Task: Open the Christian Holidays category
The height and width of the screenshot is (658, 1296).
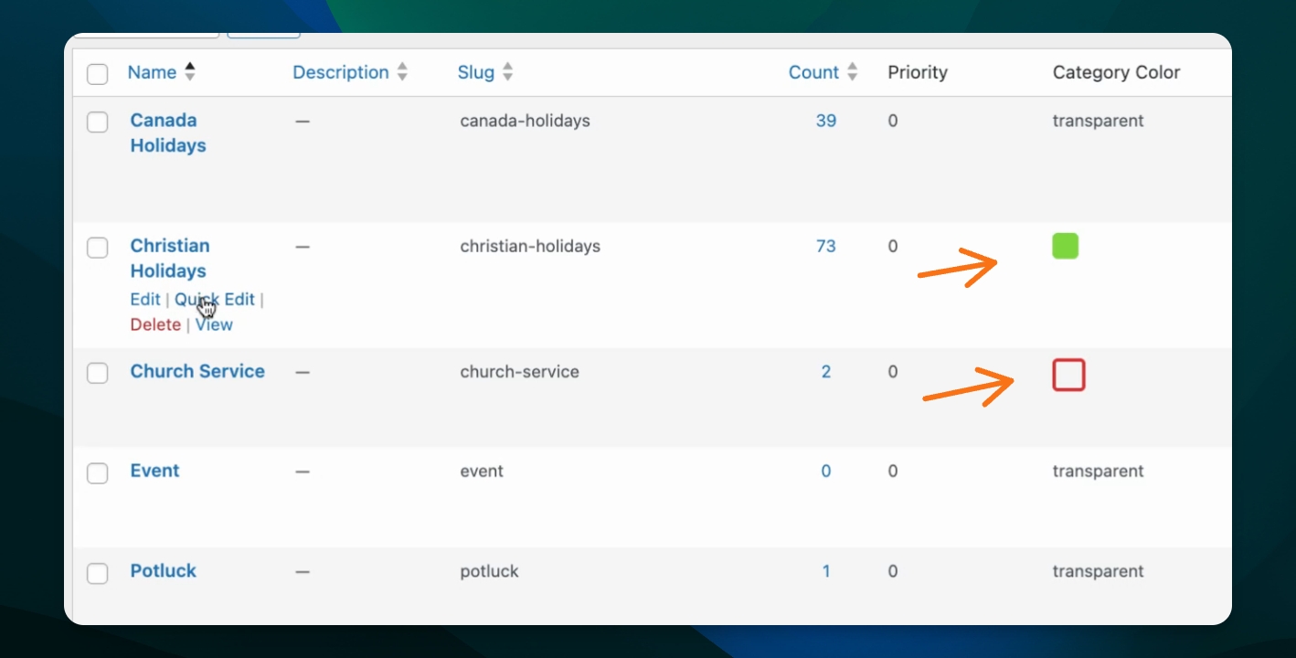Action: coord(170,258)
